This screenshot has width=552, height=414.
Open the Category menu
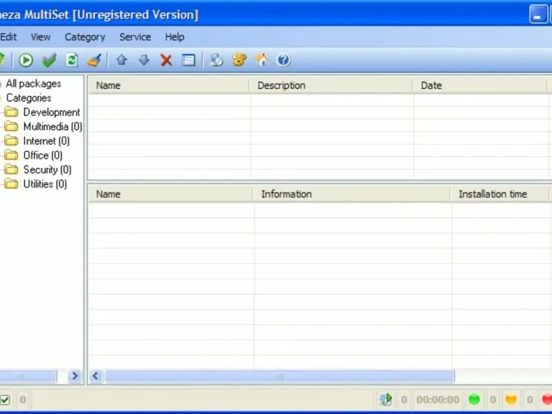coord(85,37)
